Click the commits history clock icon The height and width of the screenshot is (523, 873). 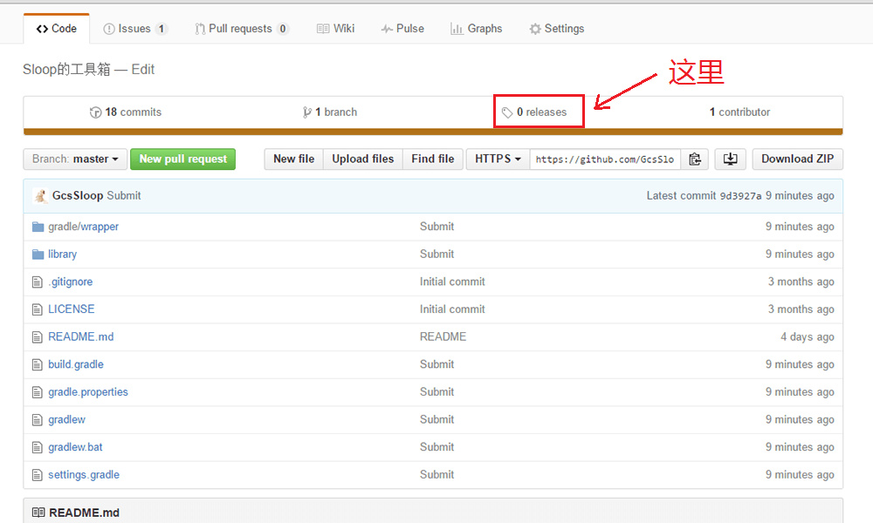pos(95,112)
